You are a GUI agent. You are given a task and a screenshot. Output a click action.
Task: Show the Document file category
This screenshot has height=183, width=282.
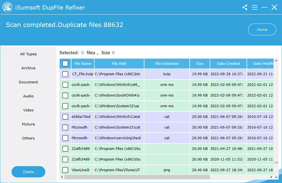click(x=28, y=82)
